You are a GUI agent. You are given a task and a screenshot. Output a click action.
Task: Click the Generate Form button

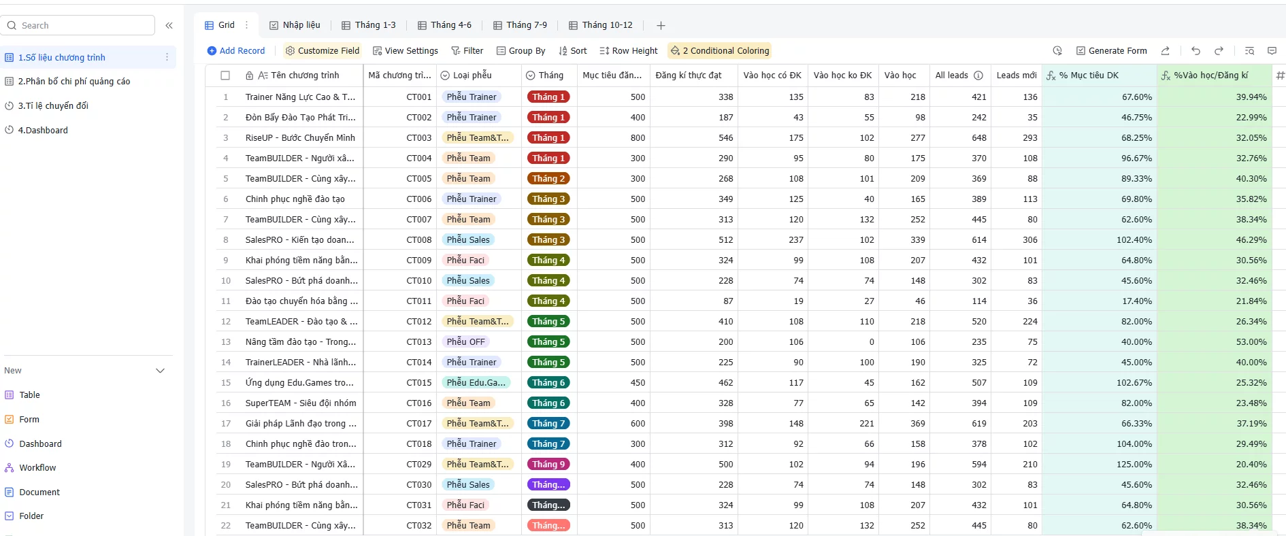[x=1111, y=50]
